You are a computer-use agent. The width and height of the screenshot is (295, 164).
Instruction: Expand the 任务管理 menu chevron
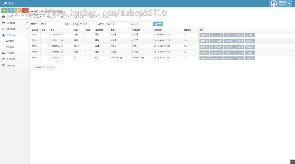pos(27,23)
